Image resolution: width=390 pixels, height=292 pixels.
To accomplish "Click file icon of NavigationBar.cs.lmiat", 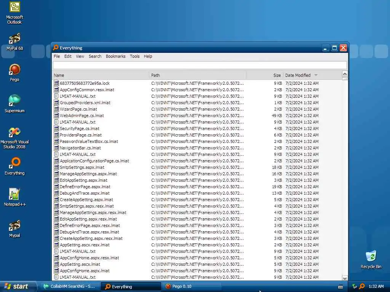I will (x=56, y=148).
